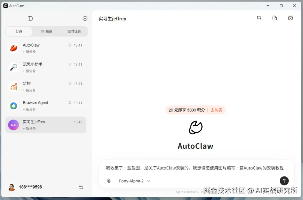
Task: Send message with the up-arrow button
Action: point(284,181)
